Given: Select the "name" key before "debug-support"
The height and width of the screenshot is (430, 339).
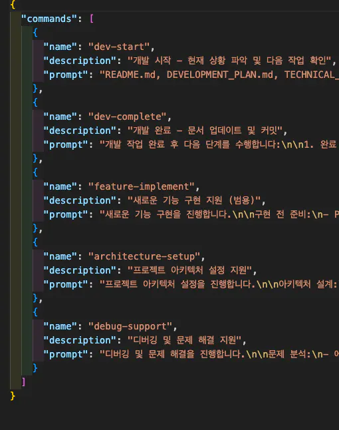Looking at the screenshot, I should pyautogui.click(x=60, y=327).
